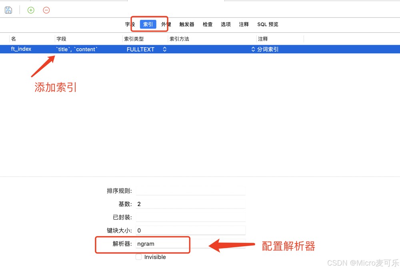Show the SQL 预览 tab

(x=268, y=24)
